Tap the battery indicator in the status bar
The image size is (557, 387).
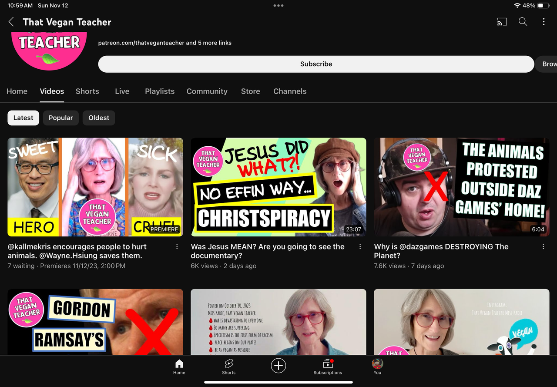pos(544,6)
